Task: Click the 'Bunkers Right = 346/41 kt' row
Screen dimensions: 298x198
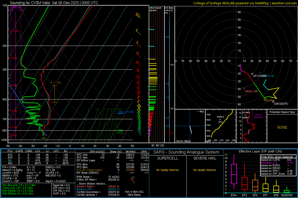Action: (x=98, y=186)
